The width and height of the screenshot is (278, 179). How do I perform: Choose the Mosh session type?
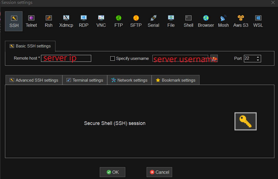pos(223,21)
